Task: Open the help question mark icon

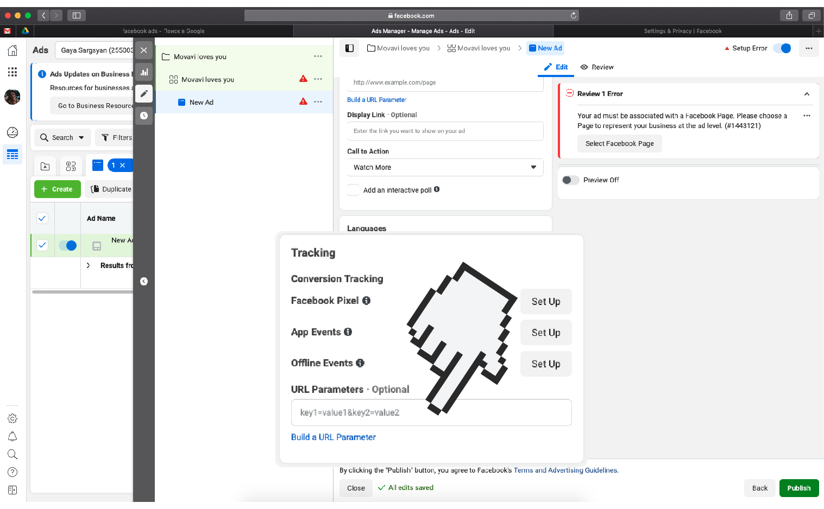Action: (x=12, y=472)
